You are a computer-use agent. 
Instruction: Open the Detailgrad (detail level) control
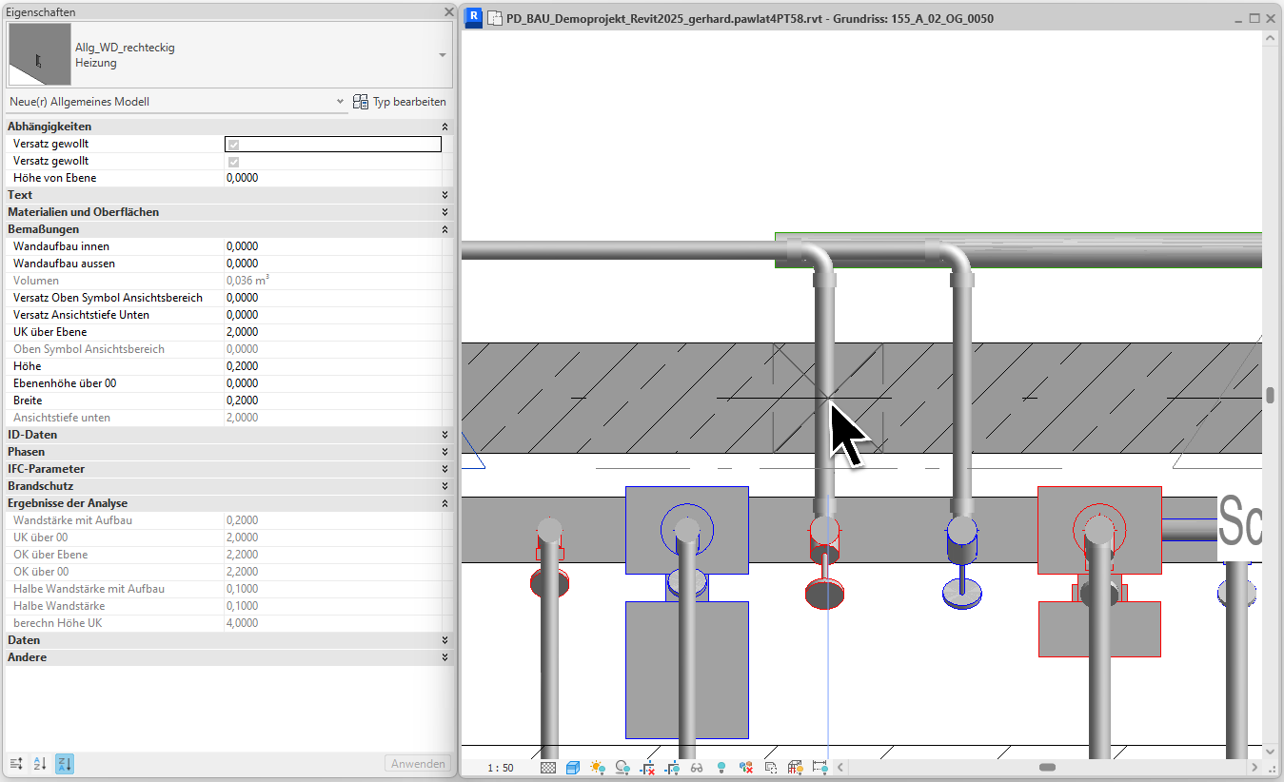pyautogui.click(x=548, y=766)
